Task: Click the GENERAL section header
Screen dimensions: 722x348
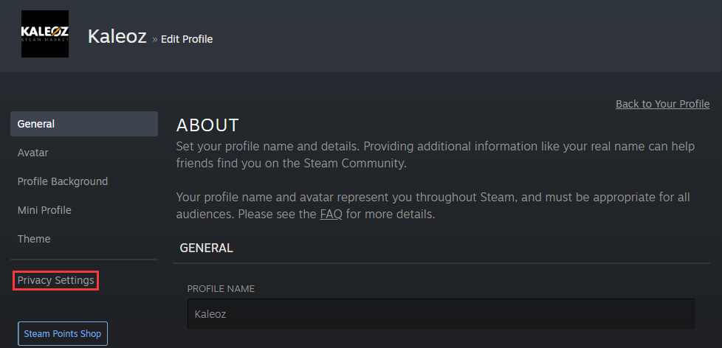Action: tap(206, 248)
